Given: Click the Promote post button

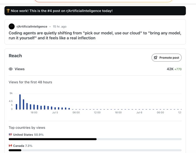Looking at the screenshot, I should click(x=167, y=58).
